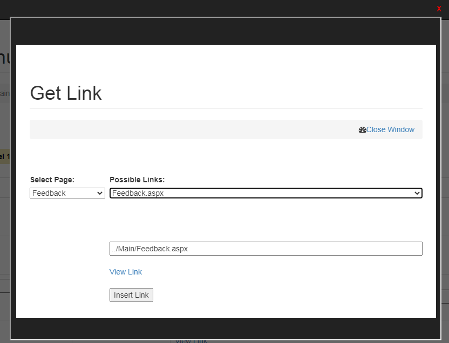Click the Get Link heading
The width and height of the screenshot is (449, 343).
pos(66,93)
